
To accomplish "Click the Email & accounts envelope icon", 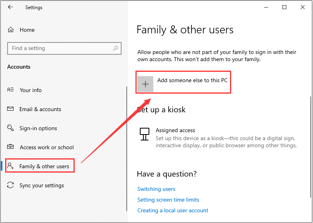I will [x=11, y=109].
